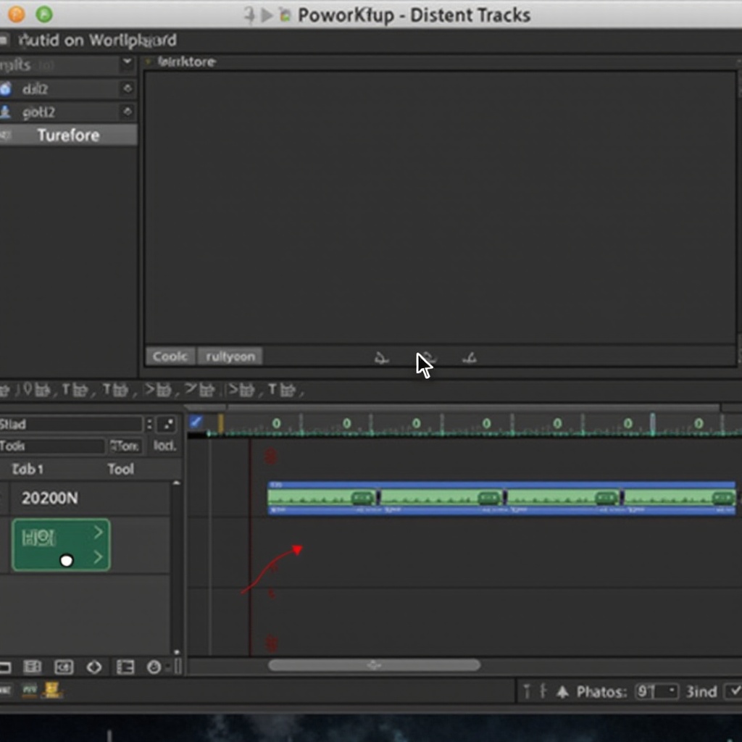
Task: Select the T (text) tool in the edit toolbar
Action: (65, 390)
